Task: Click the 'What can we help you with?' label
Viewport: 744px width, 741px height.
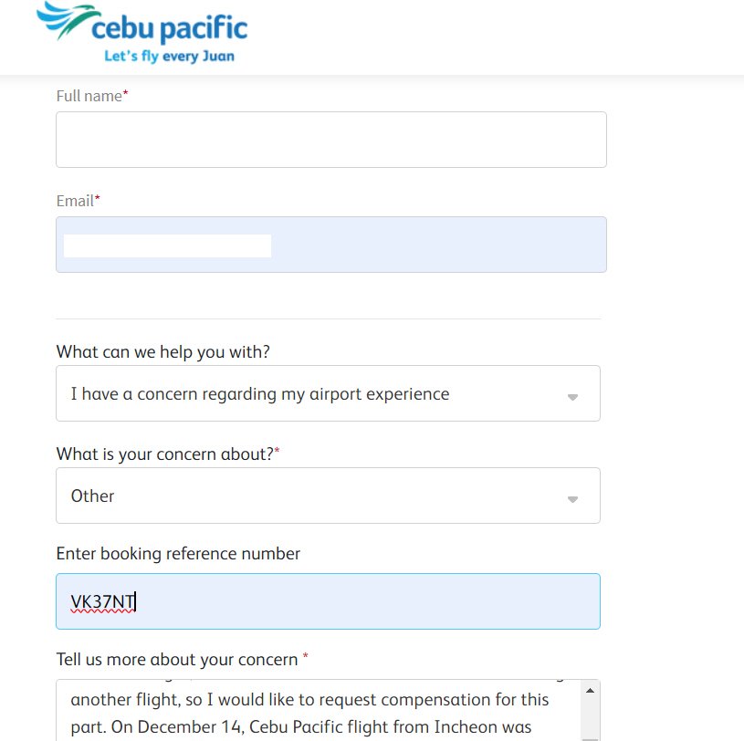Action: point(162,352)
